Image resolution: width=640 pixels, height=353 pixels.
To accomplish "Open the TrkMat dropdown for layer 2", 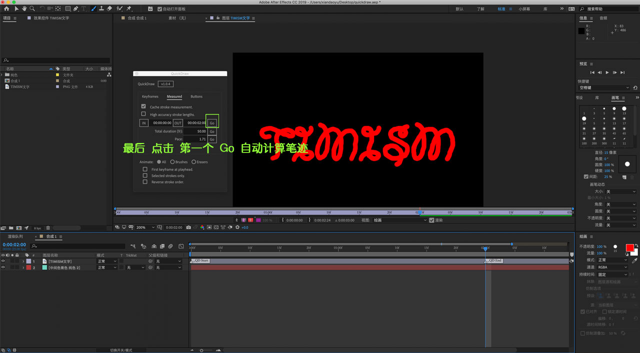I will pos(135,267).
